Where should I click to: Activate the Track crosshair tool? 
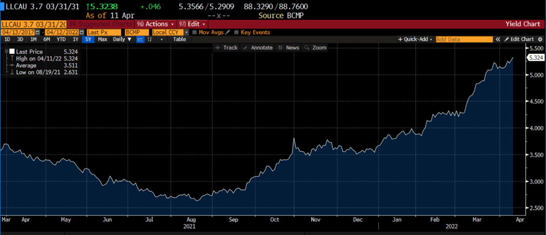coord(226,48)
